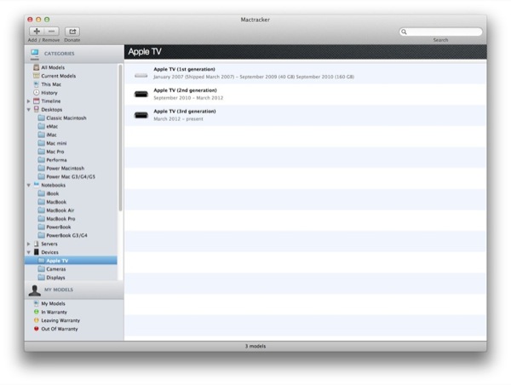Screen dimensions: 511x385
Task: Collapse the Notebooks disclosure triangle
Action: [29, 185]
